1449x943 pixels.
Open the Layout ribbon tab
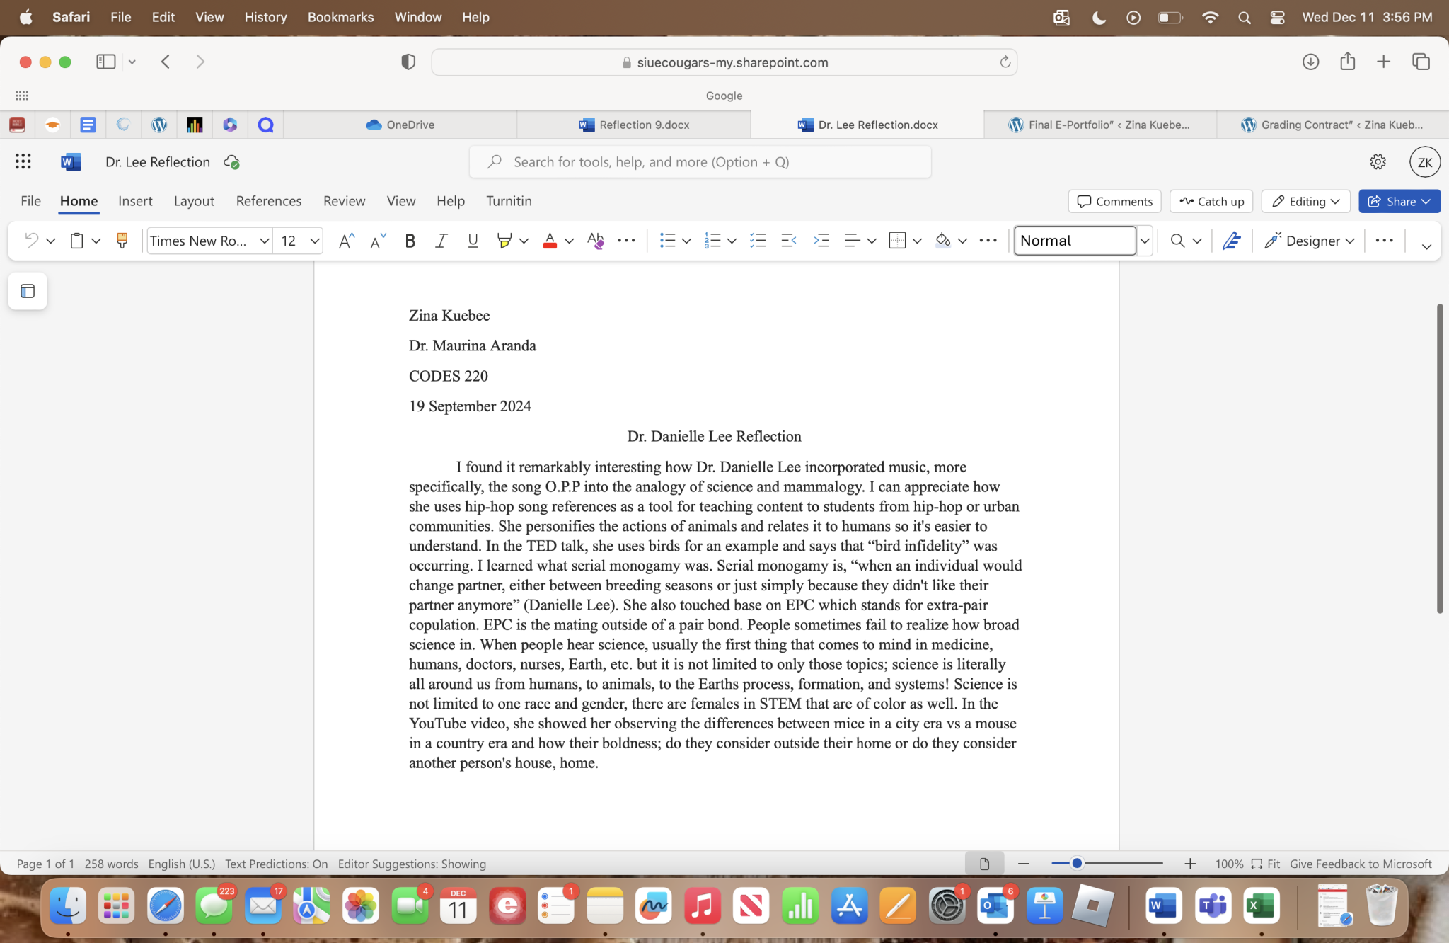[x=194, y=201]
